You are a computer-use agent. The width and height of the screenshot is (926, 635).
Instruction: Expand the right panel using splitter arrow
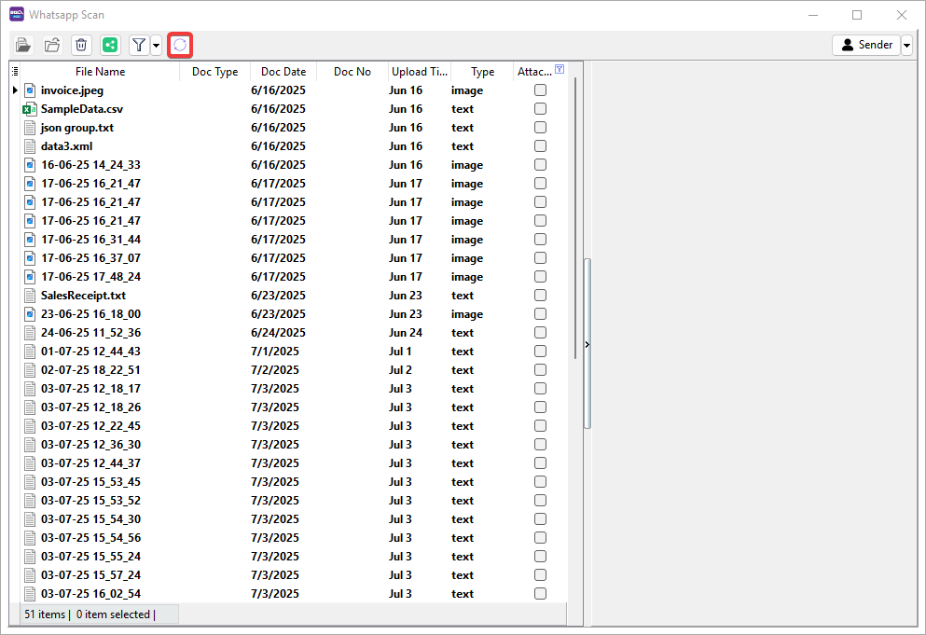point(587,345)
